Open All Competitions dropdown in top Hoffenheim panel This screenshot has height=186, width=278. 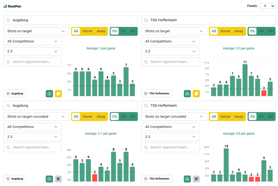tap(170, 41)
